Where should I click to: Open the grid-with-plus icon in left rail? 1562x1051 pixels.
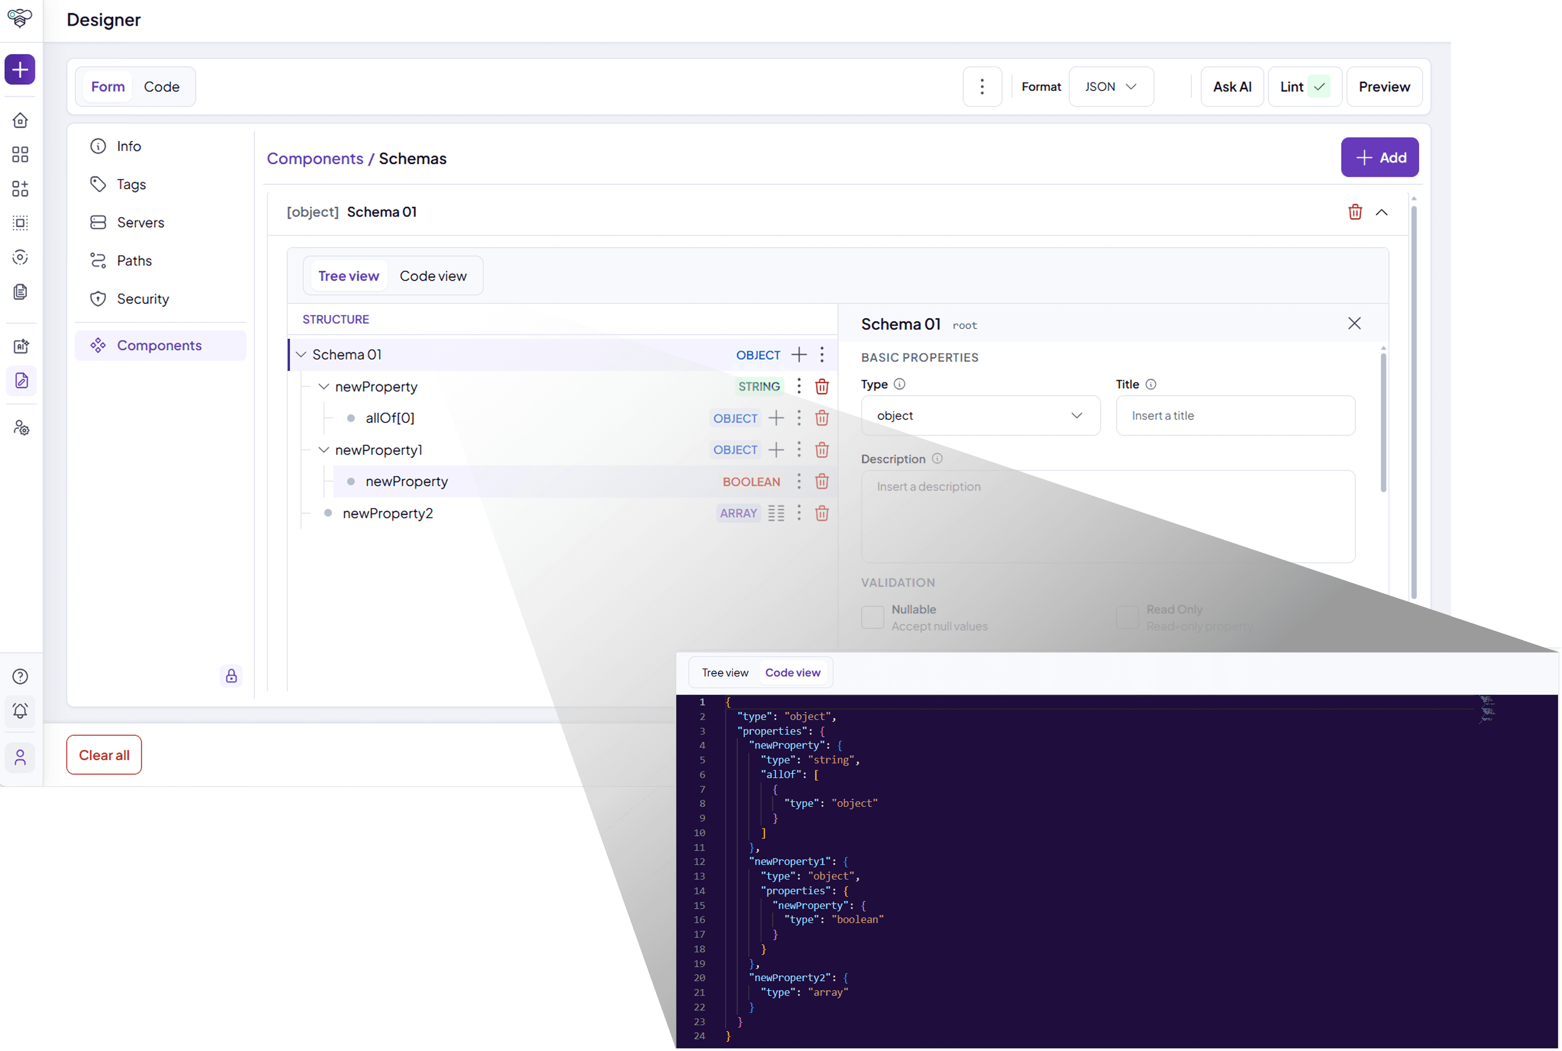click(20, 189)
